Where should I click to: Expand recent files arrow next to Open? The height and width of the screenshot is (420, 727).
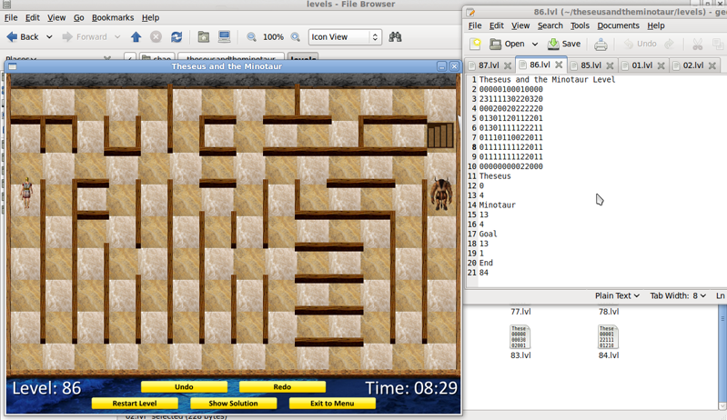[535, 44]
